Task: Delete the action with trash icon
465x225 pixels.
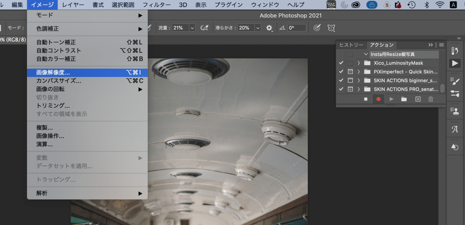Action: point(431,99)
